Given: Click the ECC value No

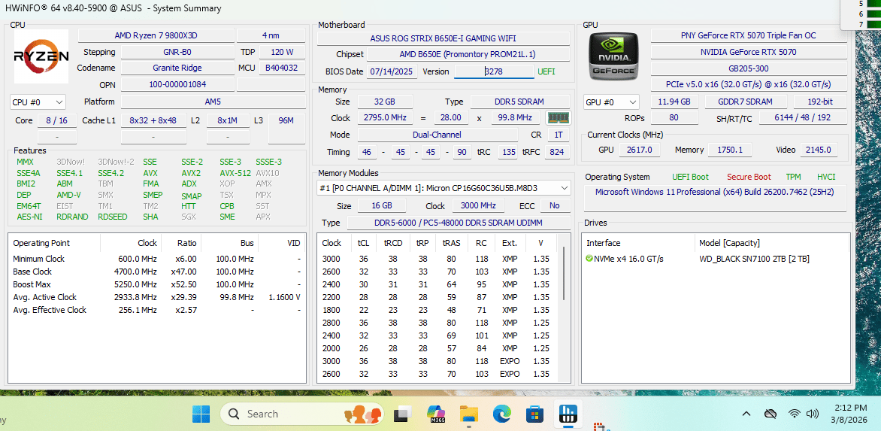Looking at the screenshot, I should (x=555, y=205).
